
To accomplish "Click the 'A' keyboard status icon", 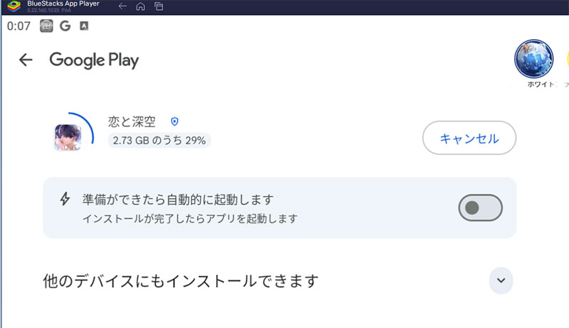I will pyautogui.click(x=84, y=26).
